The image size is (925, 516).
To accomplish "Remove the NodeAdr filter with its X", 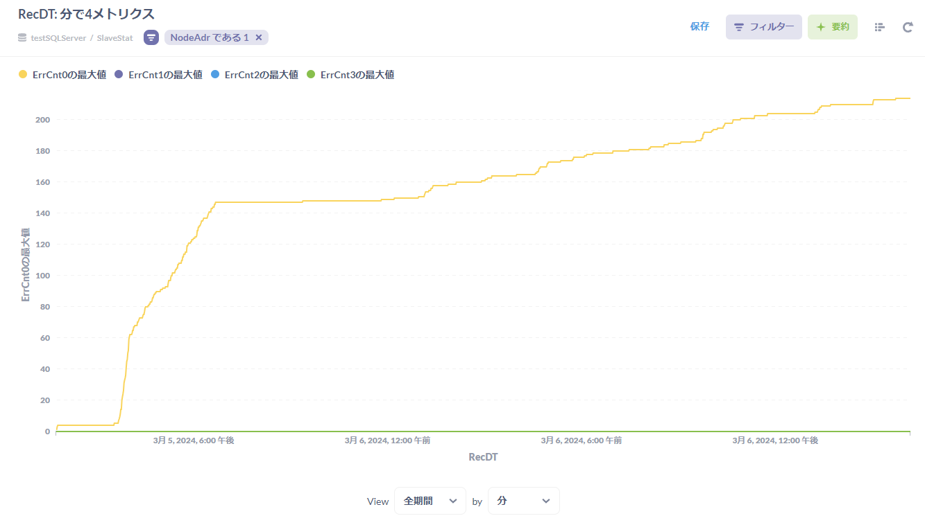I will (x=259, y=37).
